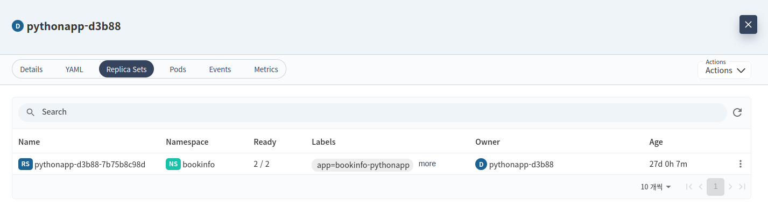The height and width of the screenshot is (205, 768).
Task: Click the RS badge icon in the Name column
Action: tap(25, 164)
